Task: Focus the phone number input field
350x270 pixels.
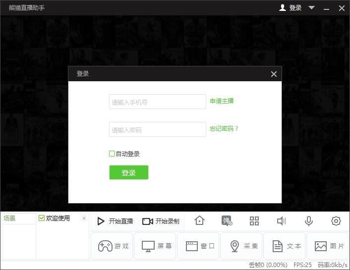Action: pyautogui.click(x=157, y=102)
